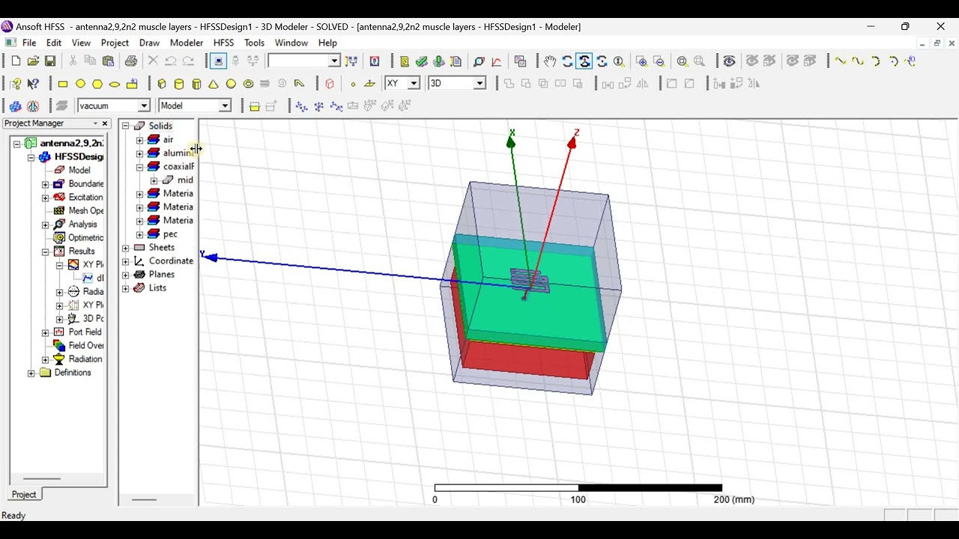
Task: Expand the Sheets tree node
Action: tap(126, 248)
